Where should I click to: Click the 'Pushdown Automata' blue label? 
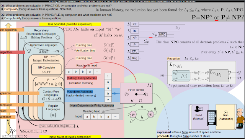coord(80,92)
